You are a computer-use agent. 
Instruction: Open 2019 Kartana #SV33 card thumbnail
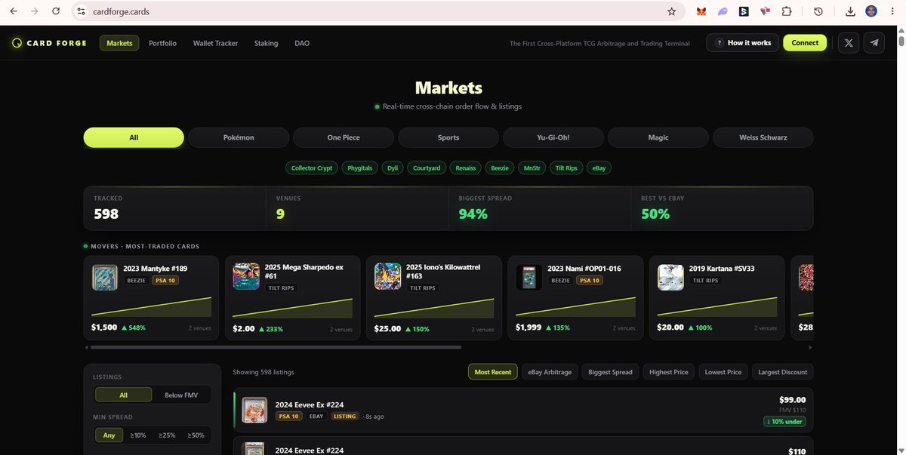[x=670, y=277]
